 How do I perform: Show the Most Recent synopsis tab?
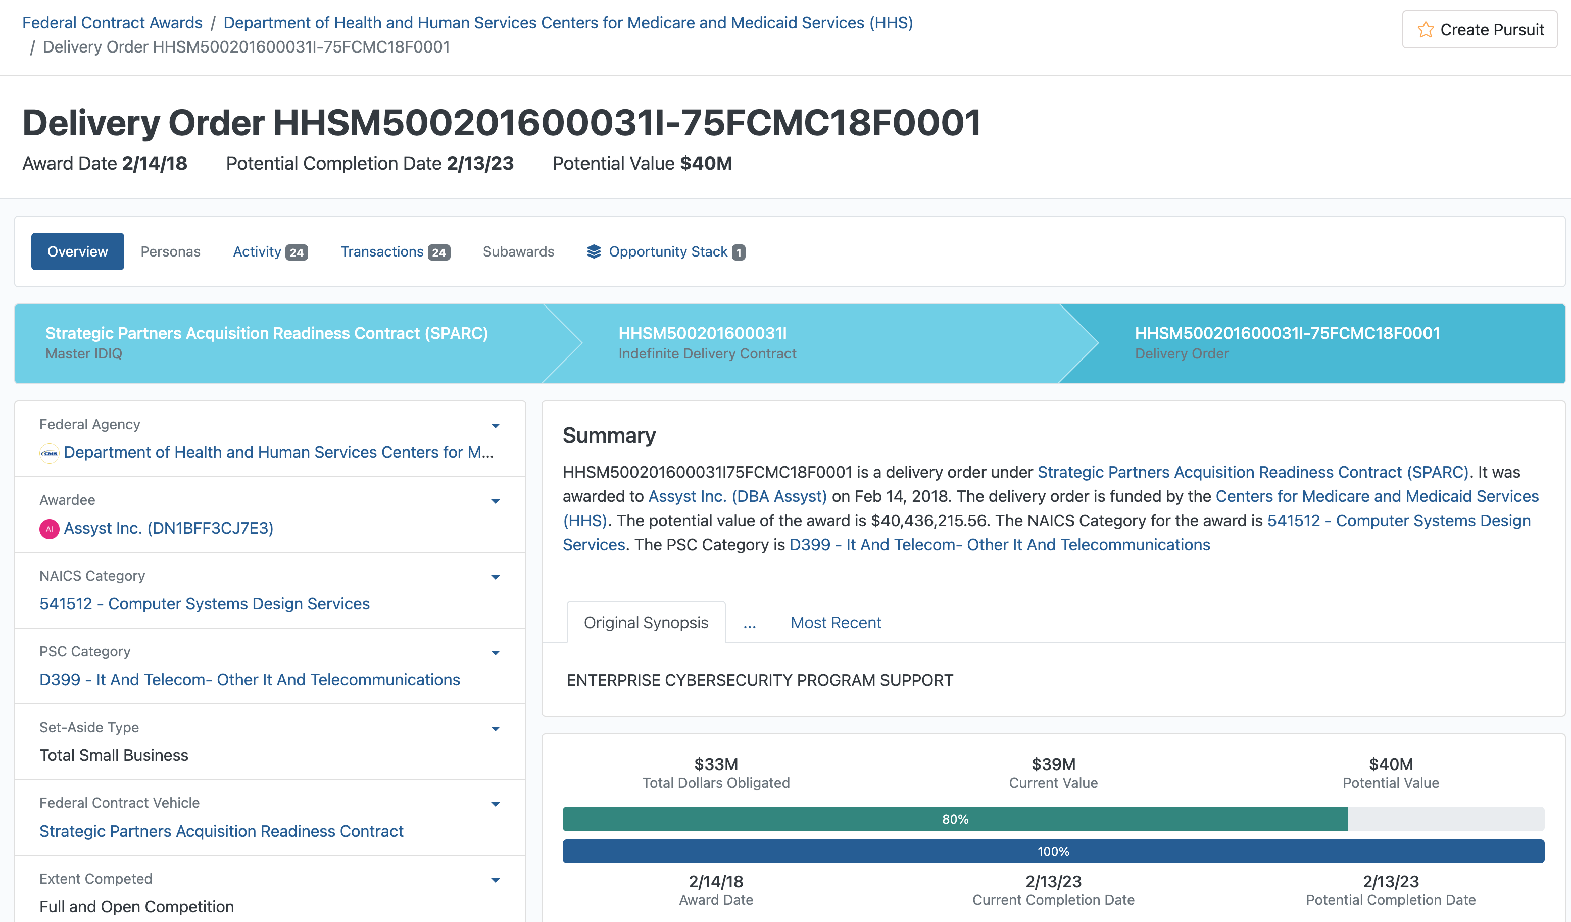(836, 622)
